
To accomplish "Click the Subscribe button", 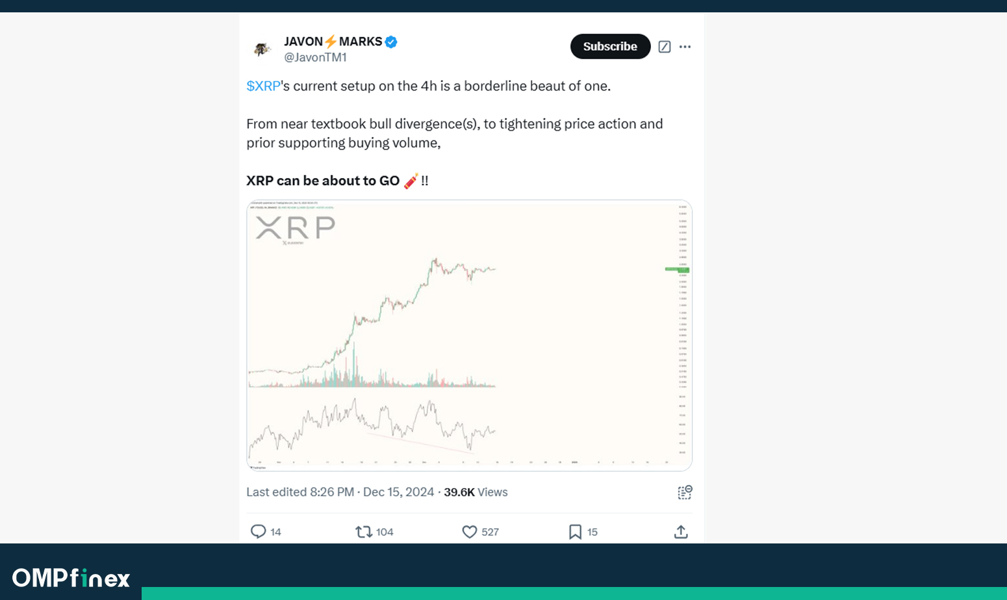I will coord(610,46).
